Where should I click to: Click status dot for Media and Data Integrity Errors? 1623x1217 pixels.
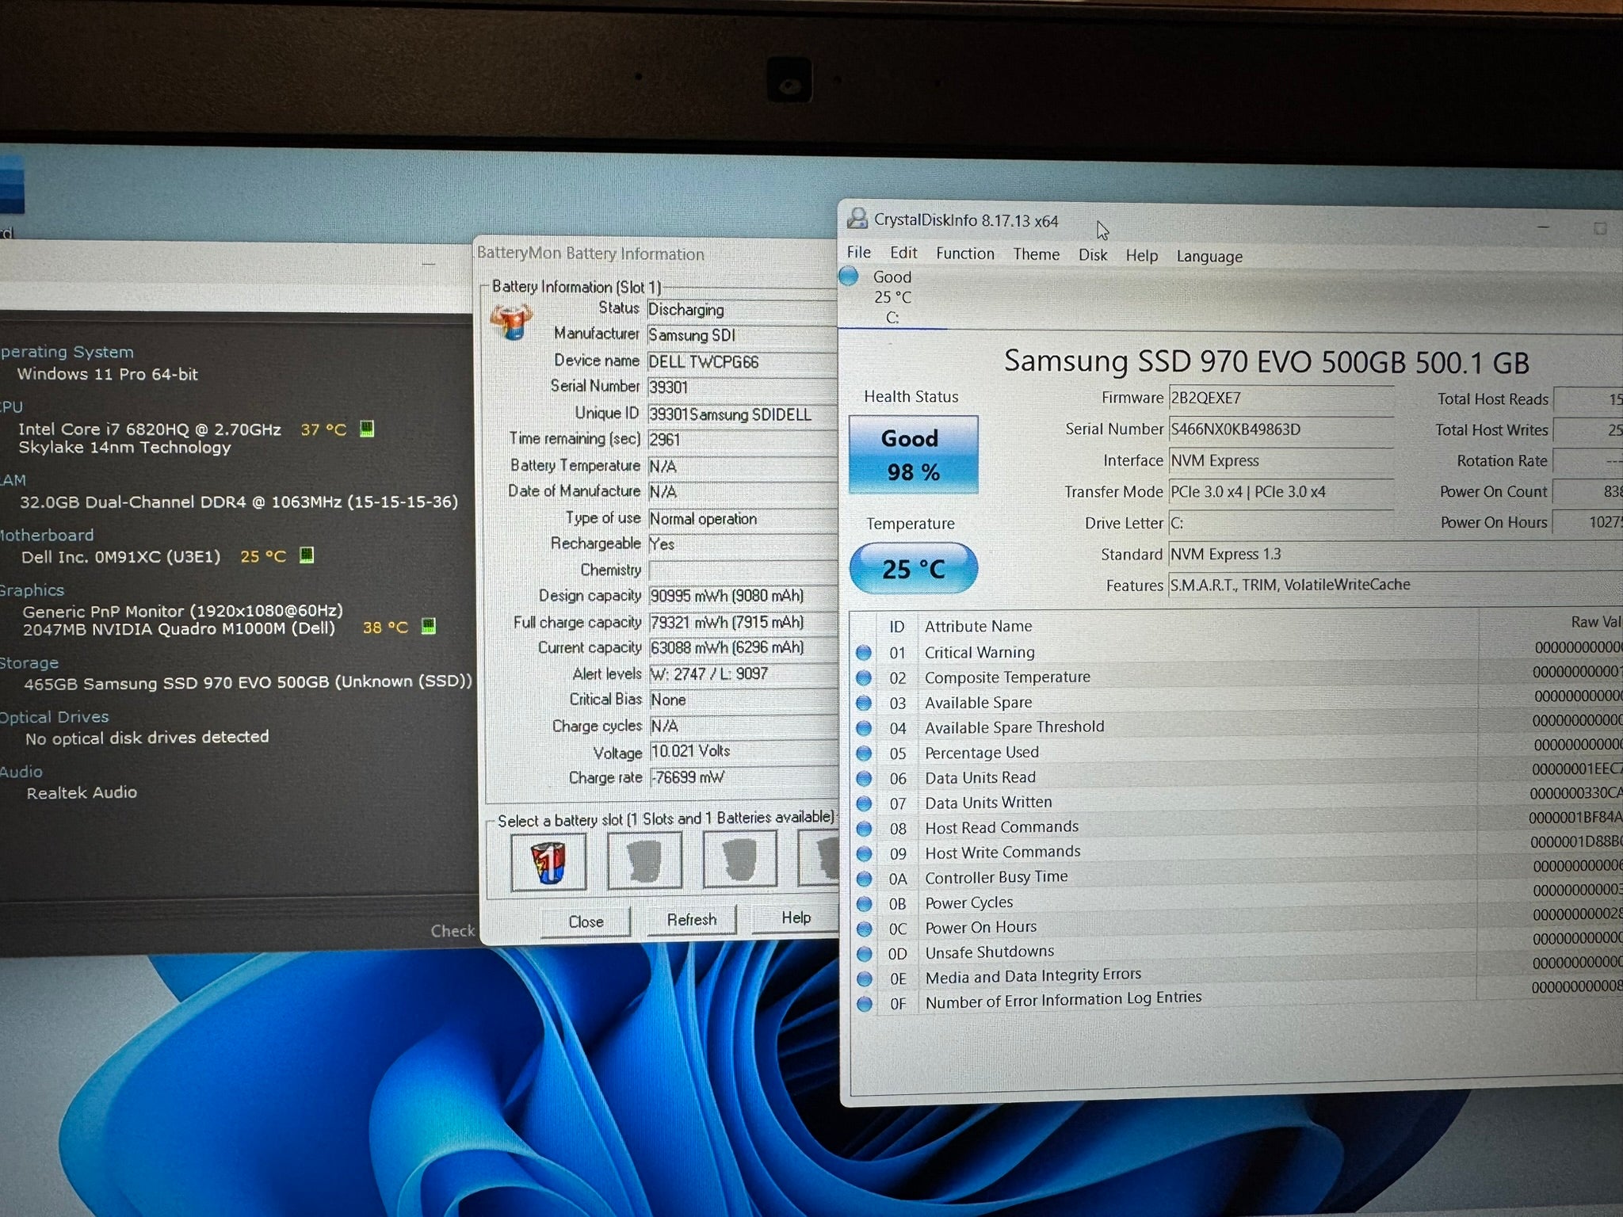pos(864,979)
